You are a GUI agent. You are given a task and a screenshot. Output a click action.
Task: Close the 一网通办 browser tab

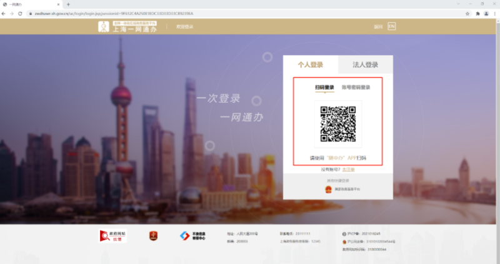[x=58, y=4]
